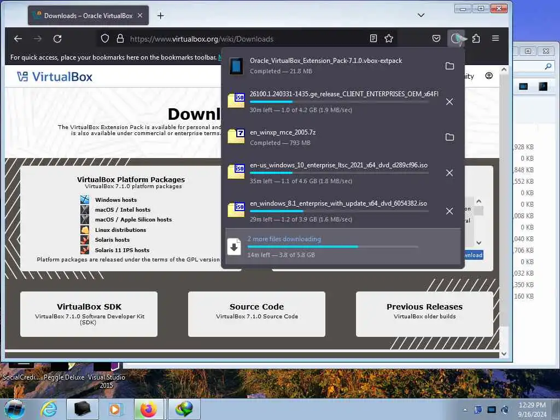Expand the list all tabs dropdown
The width and height of the screenshot is (560, 420).
click(421, 15)
